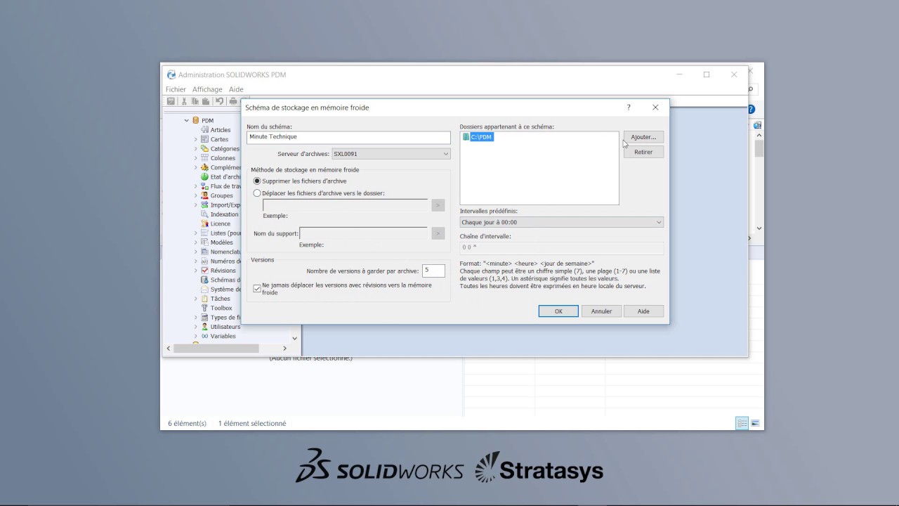Click the blue help icon in background window
Screen dimensions: 899x506
751,110
